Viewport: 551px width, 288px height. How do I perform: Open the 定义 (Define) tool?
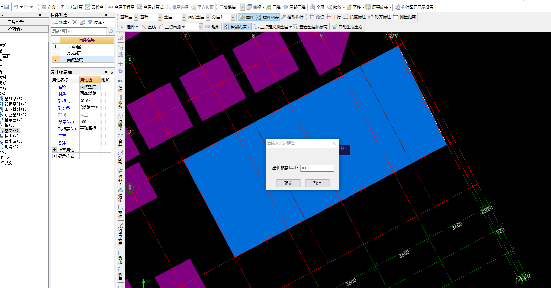tap(48, 7)
